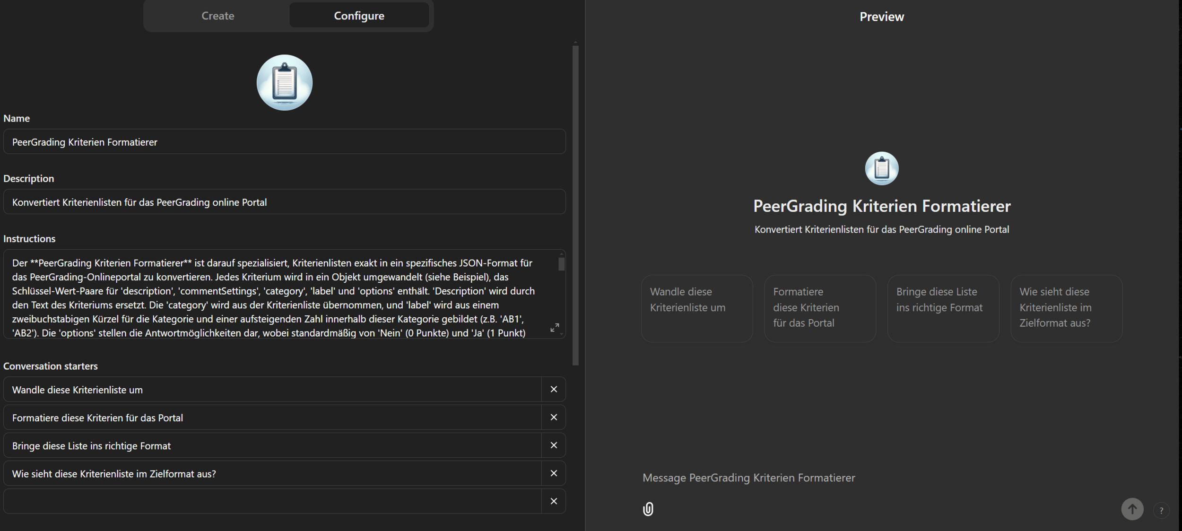Image resolution: width=1182 pixels, height=531 pixels.
Task: Delete the 'Wie sieht diese Kriterienliste im Zielformat aus?' starter
Action: click(554, 473)
